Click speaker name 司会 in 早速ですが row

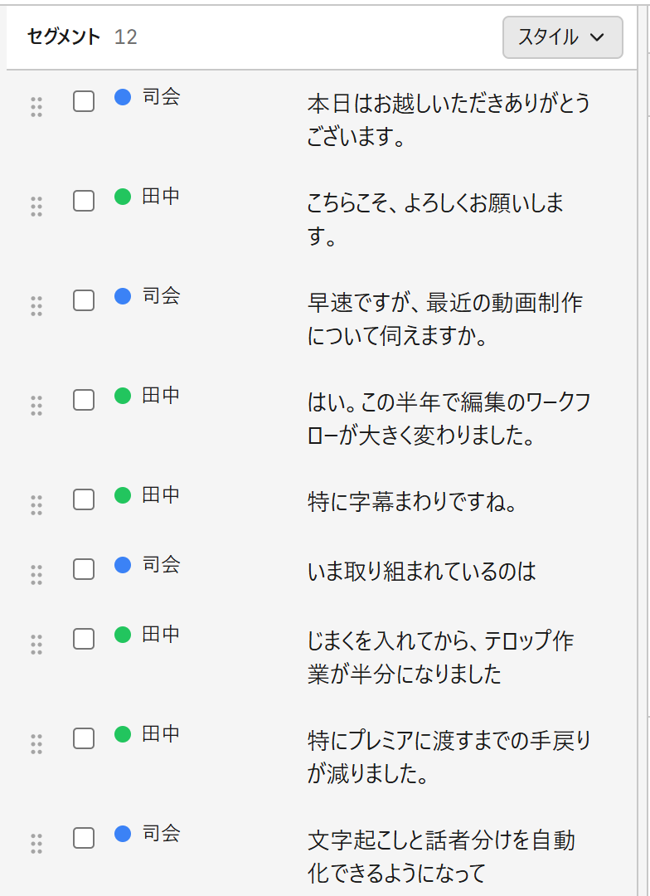pyautogui.click(x=161, y=295)
